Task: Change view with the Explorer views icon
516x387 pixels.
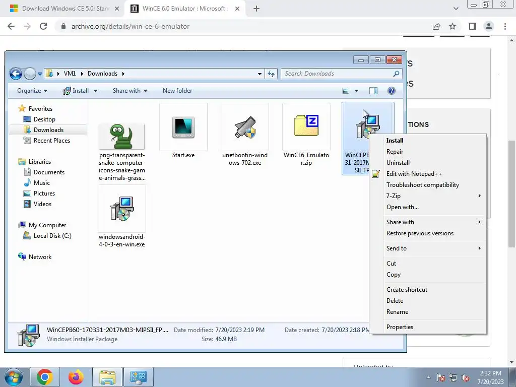Action: 346,91
